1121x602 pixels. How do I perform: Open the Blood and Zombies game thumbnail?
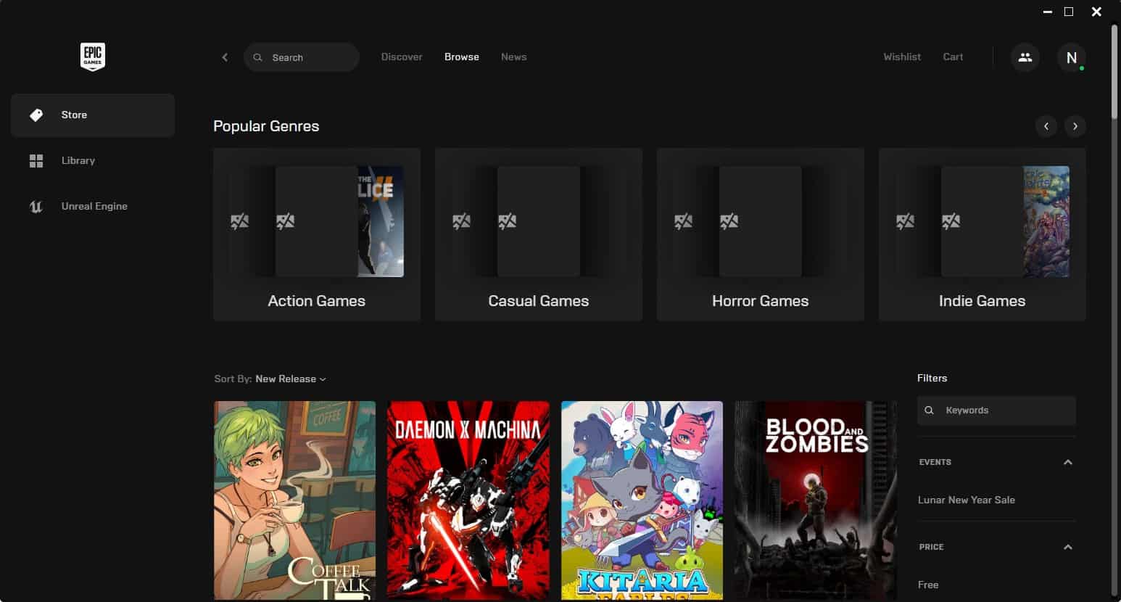[x=816, y=500]
